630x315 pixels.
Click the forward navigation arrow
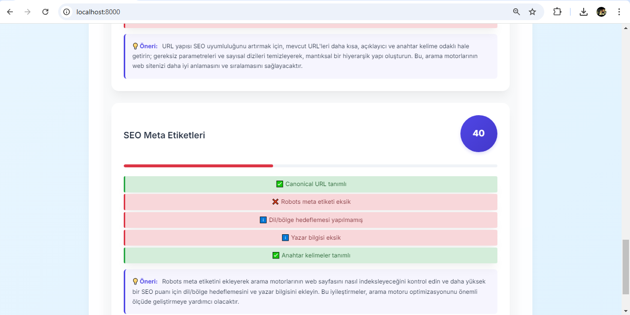28,12
